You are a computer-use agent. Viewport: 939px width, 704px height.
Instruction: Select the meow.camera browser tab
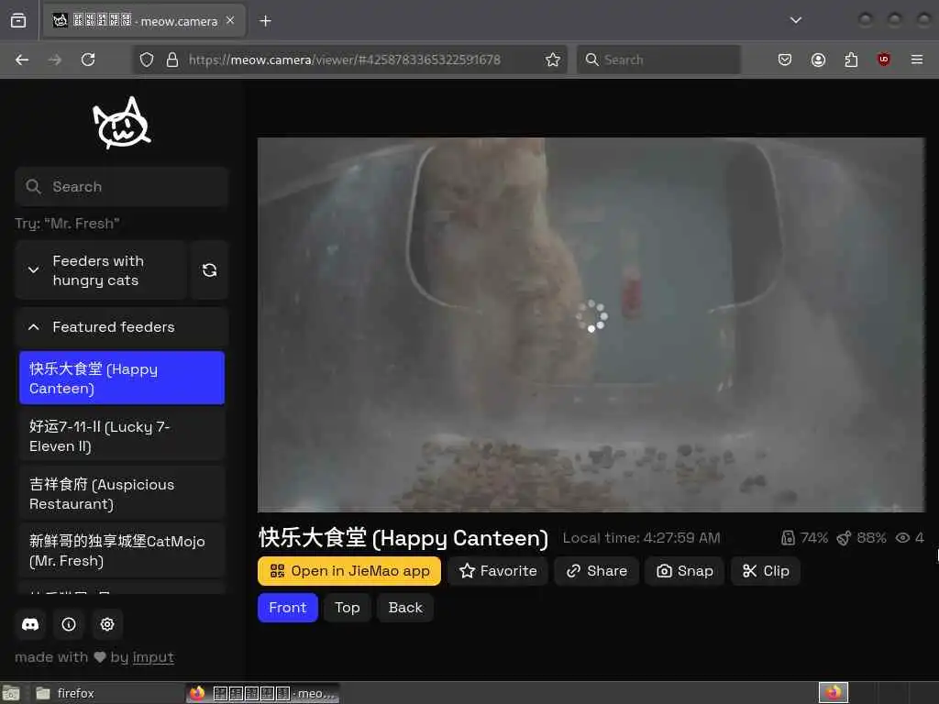(x=144, y=21)
